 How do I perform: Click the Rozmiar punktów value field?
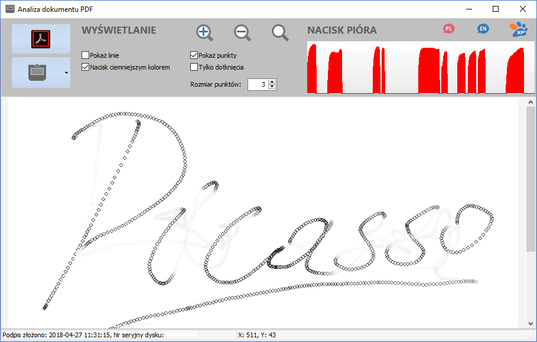pos(258,84)
